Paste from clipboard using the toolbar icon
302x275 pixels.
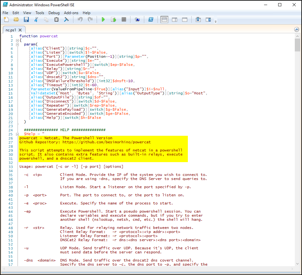coord(56,19)
